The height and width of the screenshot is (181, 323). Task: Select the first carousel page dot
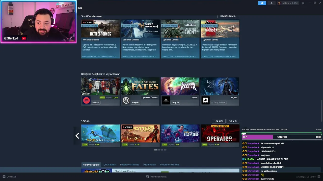pos(155,150)
